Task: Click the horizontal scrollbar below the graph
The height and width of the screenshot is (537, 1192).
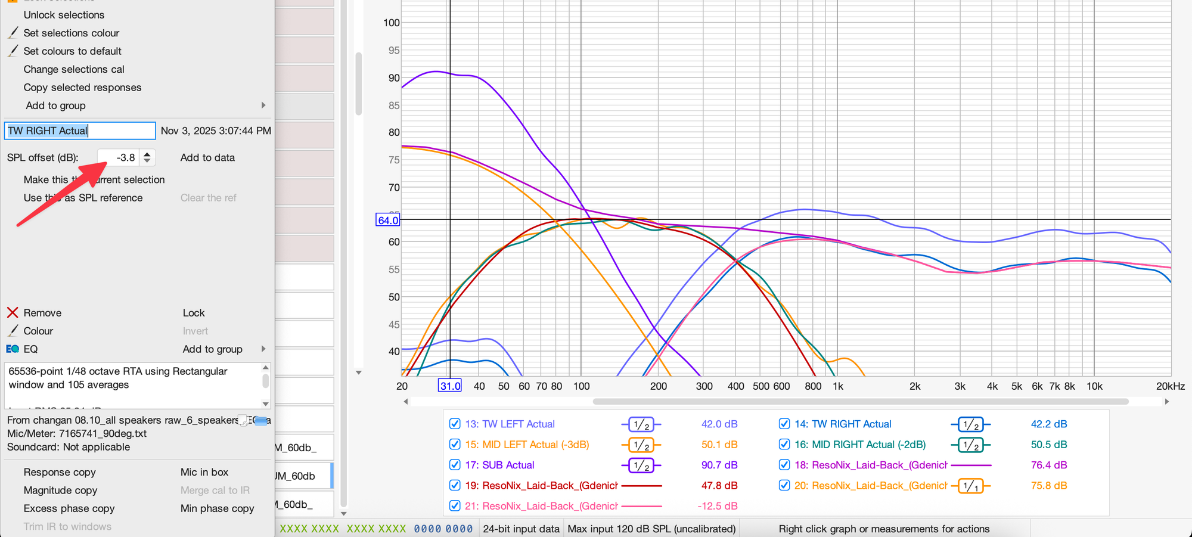Action: point(859,402)
